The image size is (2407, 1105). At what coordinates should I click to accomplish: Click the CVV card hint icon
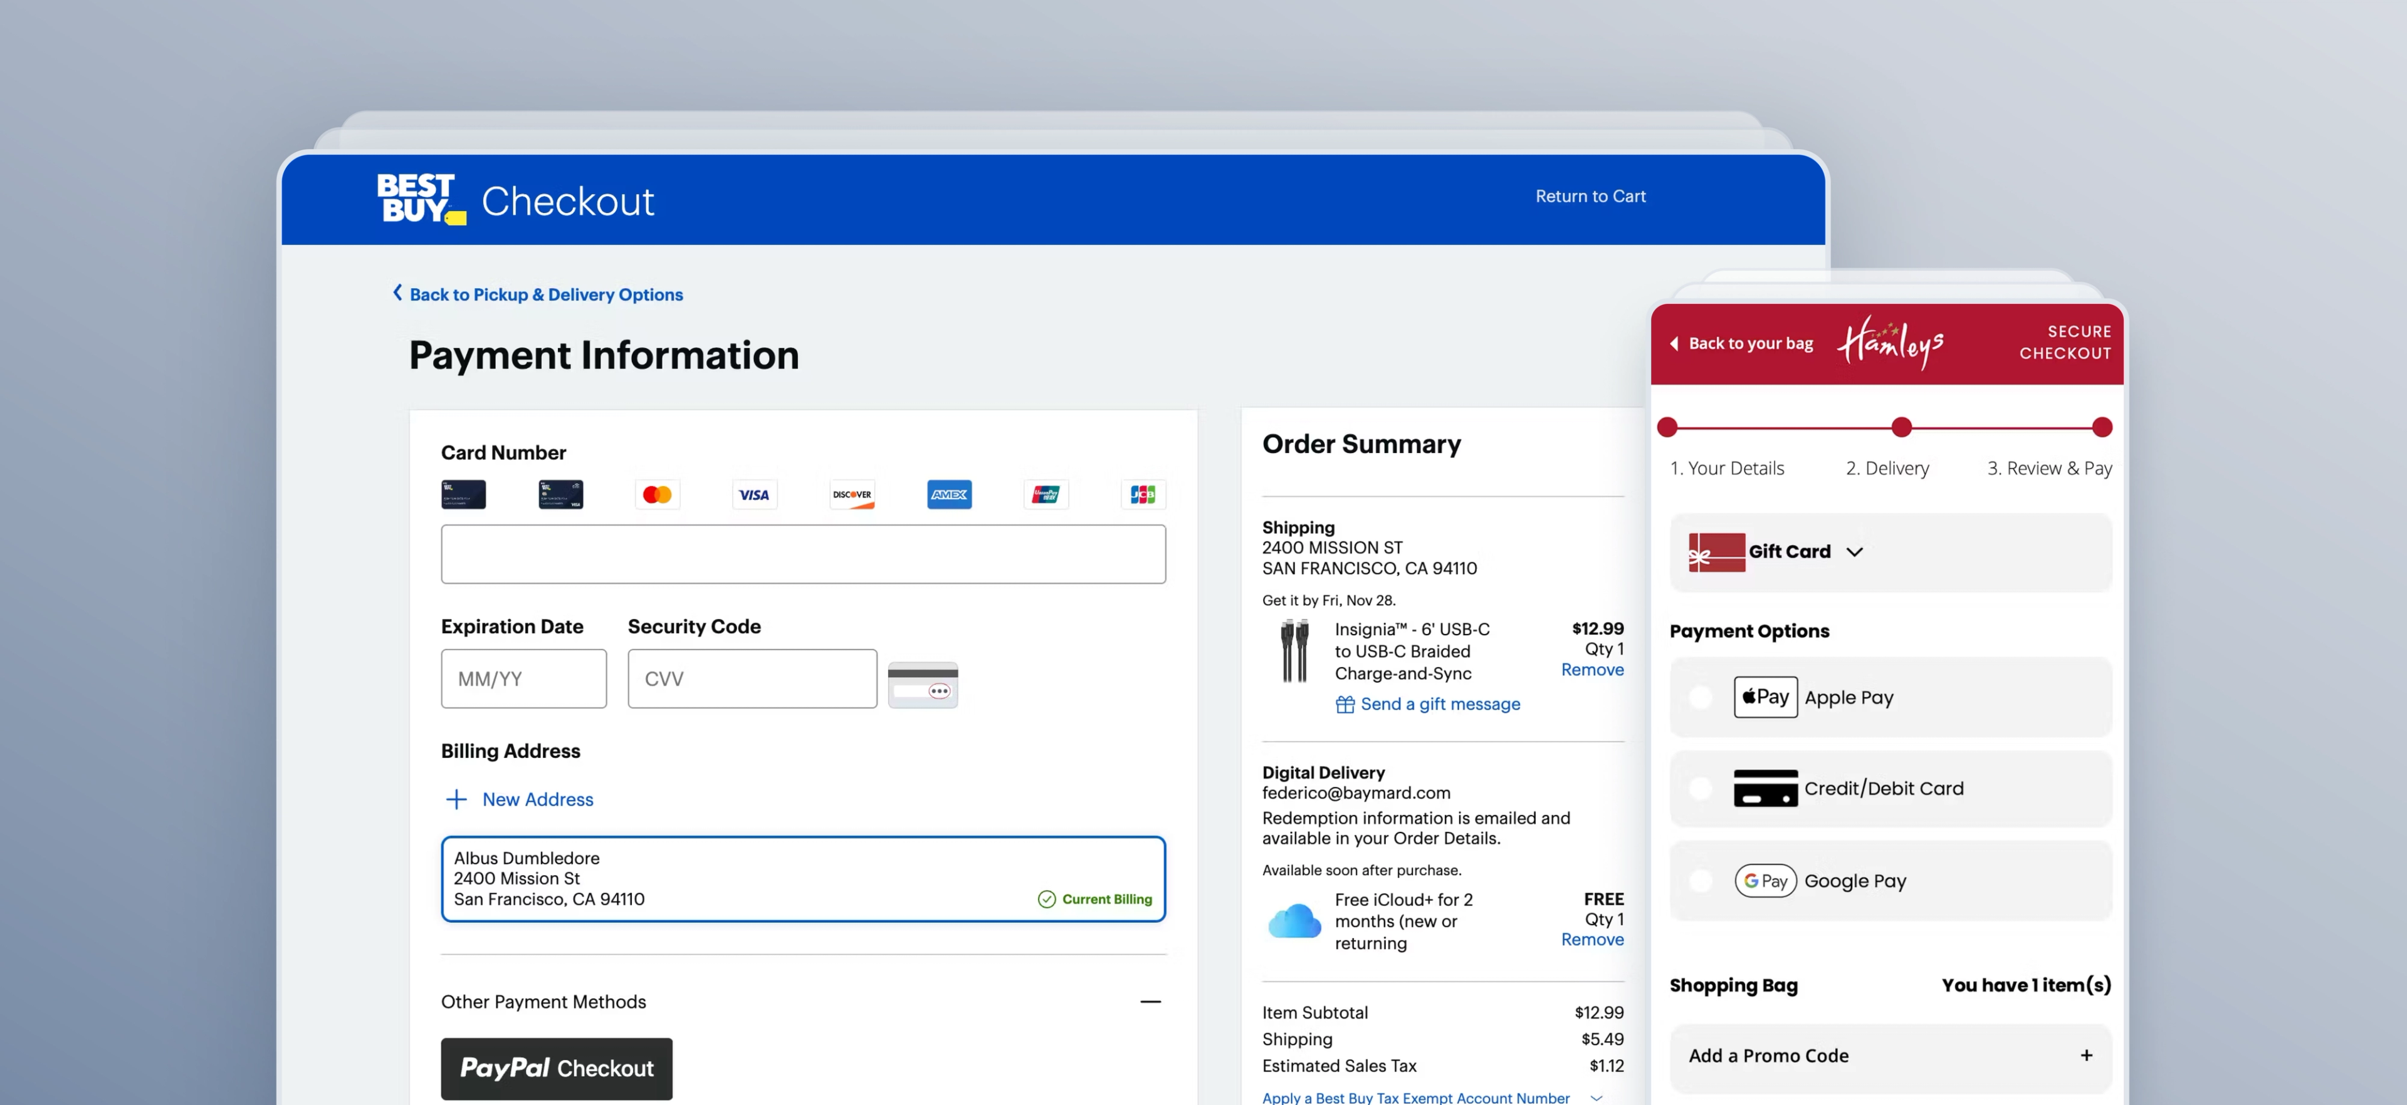coord(922,684)
